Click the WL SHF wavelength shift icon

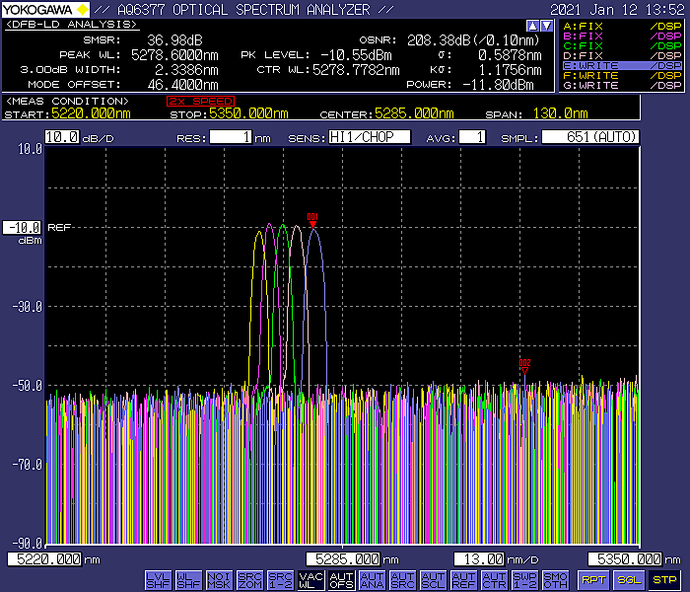click(x=188, y=579)
